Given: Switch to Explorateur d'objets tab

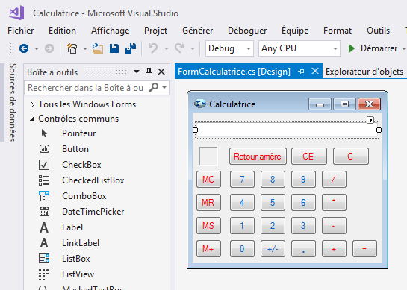Looking at the screenshot, I should [364, 72].
